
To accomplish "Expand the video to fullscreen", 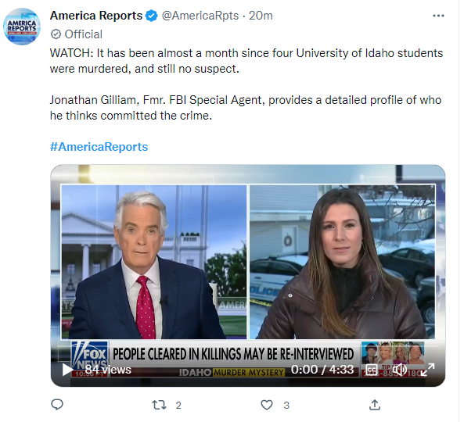I will point(427,370).
